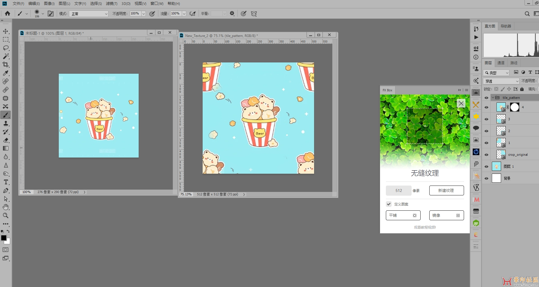539x287 pixels.
Task: Select the Clone Stamp tool
Action: (x=5, y=123)
